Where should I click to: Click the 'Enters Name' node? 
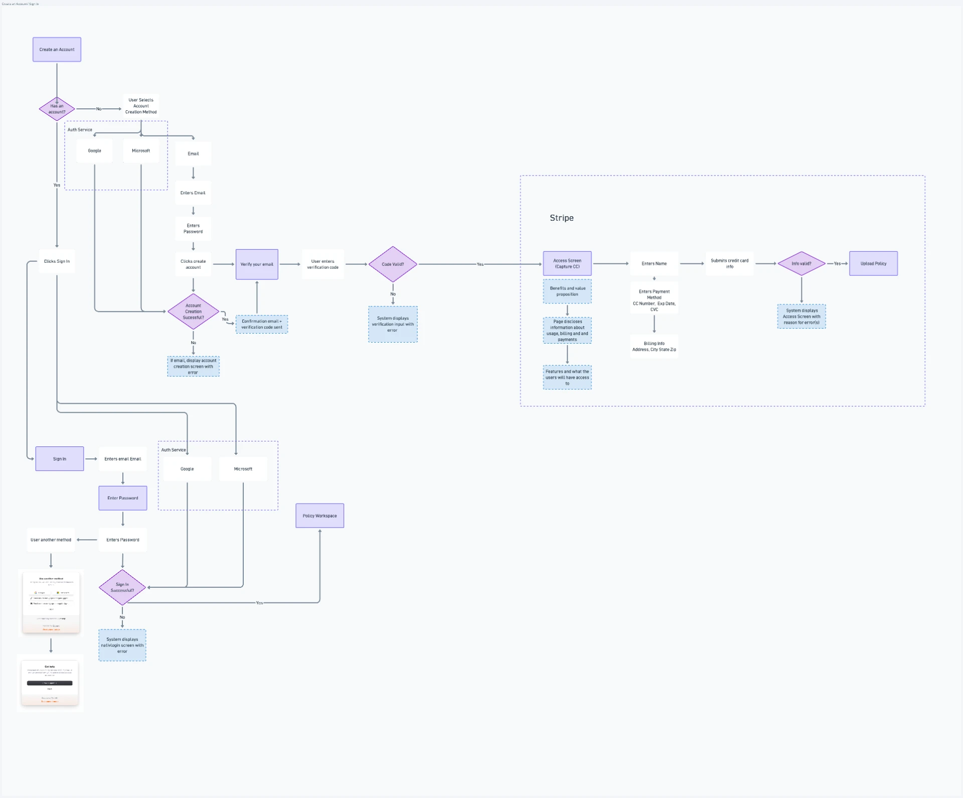tap(654, 264)
